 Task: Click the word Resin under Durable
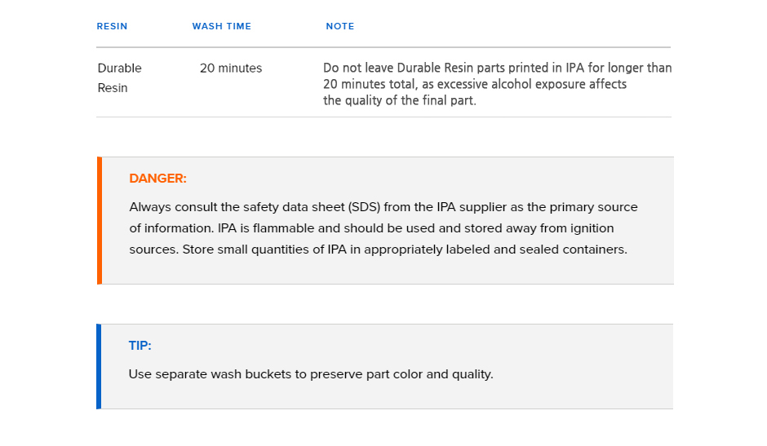113,88
